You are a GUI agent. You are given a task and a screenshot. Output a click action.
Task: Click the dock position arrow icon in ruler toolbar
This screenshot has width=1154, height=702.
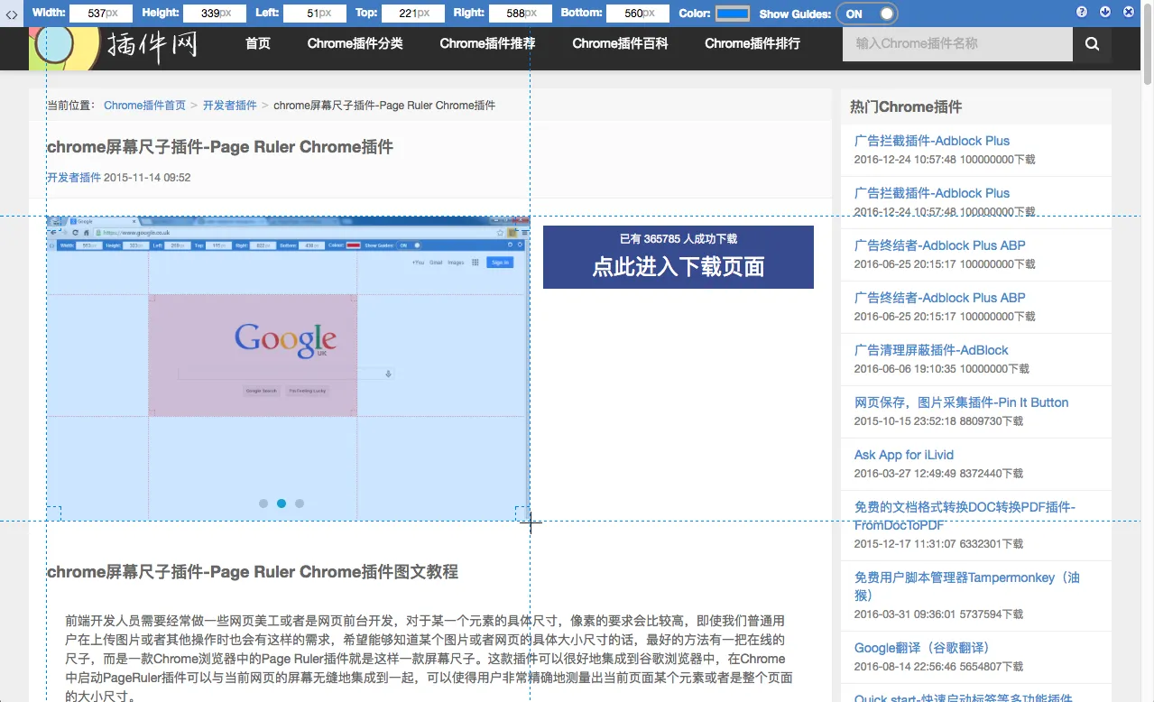pyautogui.click(x=1105, y=12)
